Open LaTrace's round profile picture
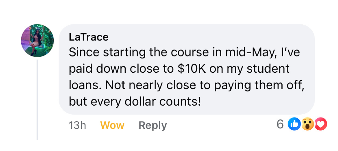This screenshot has width=338, height=151. click(37, 40)
